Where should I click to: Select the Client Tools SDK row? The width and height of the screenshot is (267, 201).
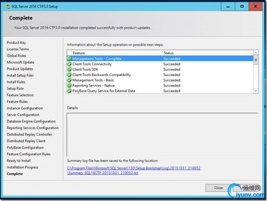coord(160,69)
